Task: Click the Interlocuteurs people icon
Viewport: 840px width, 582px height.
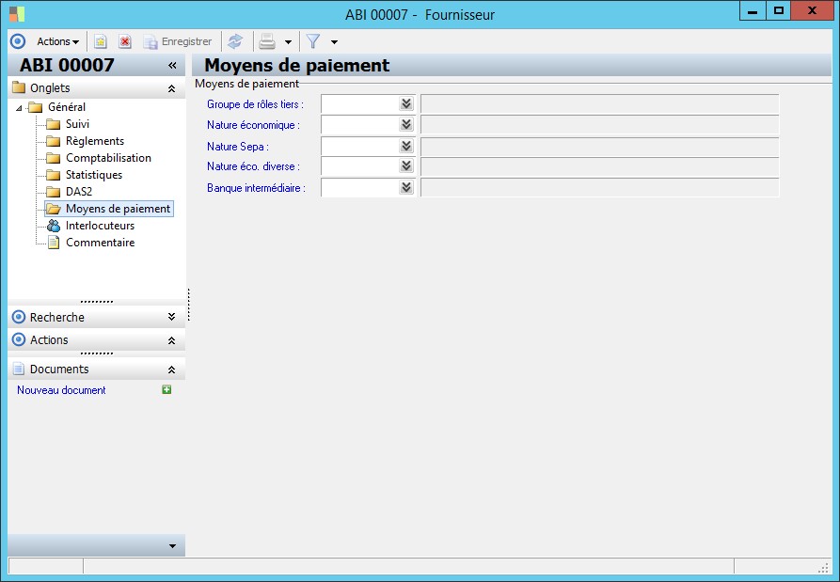Action: 53,226
